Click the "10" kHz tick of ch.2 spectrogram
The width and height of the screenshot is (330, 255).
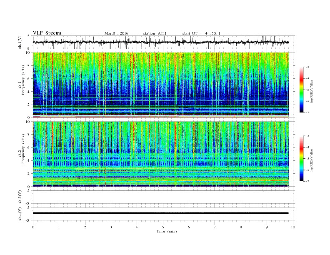pyautogui.click(x=28, y=121)
